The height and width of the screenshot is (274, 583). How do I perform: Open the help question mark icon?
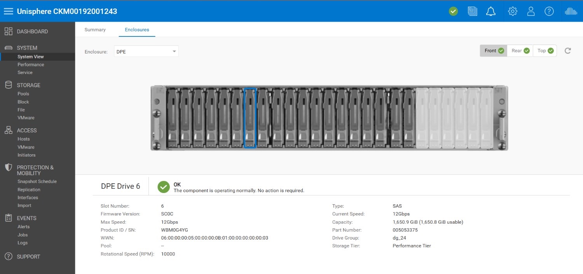pyautogui.click(x=549, y=11)
